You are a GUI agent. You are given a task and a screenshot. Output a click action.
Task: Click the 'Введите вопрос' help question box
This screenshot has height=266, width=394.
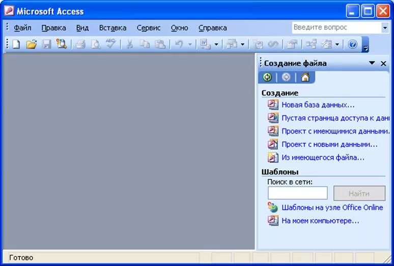tap(336, 28)
